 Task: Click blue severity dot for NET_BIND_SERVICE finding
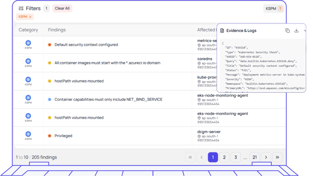point(50,99)
